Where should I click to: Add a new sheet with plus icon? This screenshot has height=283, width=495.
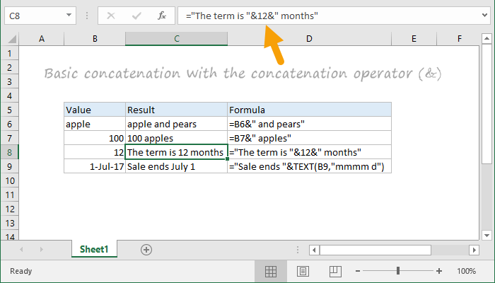146,249
